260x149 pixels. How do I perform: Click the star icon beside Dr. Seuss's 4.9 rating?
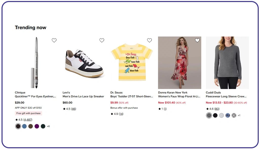(112, 114)
